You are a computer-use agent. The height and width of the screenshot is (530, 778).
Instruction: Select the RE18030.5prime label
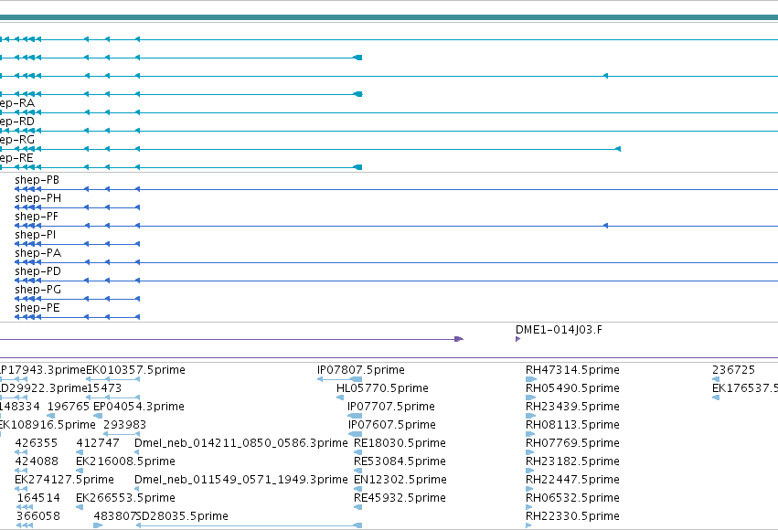pos(400,443)
